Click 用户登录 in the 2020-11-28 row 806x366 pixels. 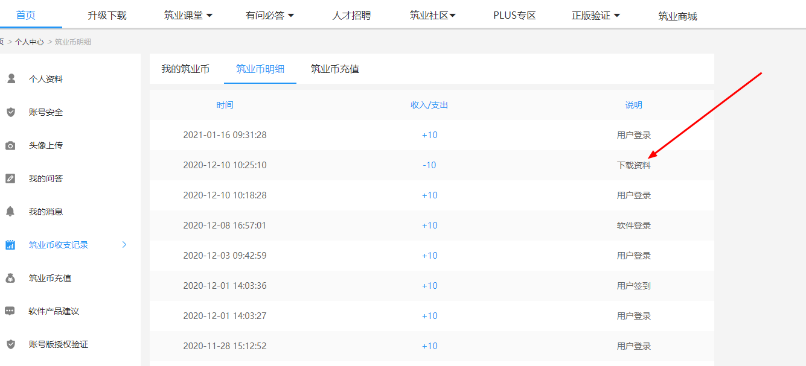(x=634, y=346)
